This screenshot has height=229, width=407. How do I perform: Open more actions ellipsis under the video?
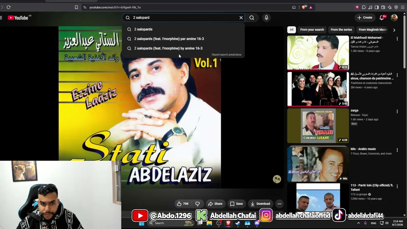(x=279, y=204)
